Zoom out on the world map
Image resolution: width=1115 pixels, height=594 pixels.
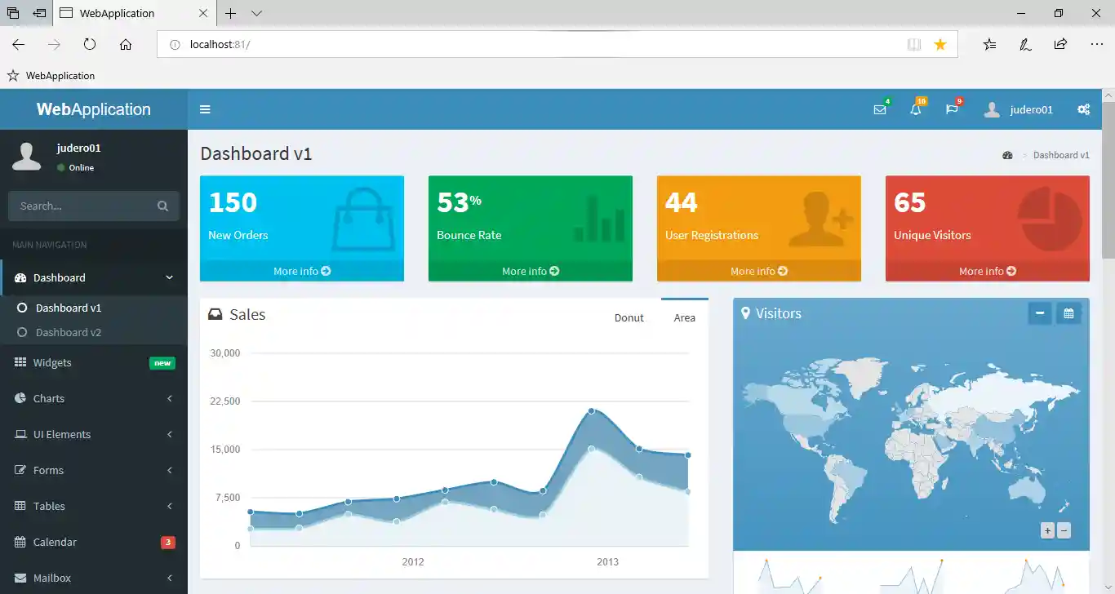1064,531
